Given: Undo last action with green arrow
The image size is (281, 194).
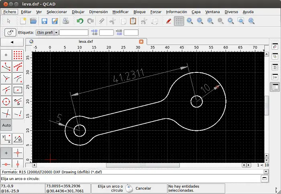Looking at the screenshot, I should pos(80,21).
